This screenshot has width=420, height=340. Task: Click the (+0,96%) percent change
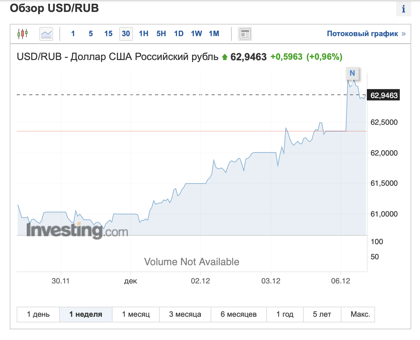tap(324, 57)
